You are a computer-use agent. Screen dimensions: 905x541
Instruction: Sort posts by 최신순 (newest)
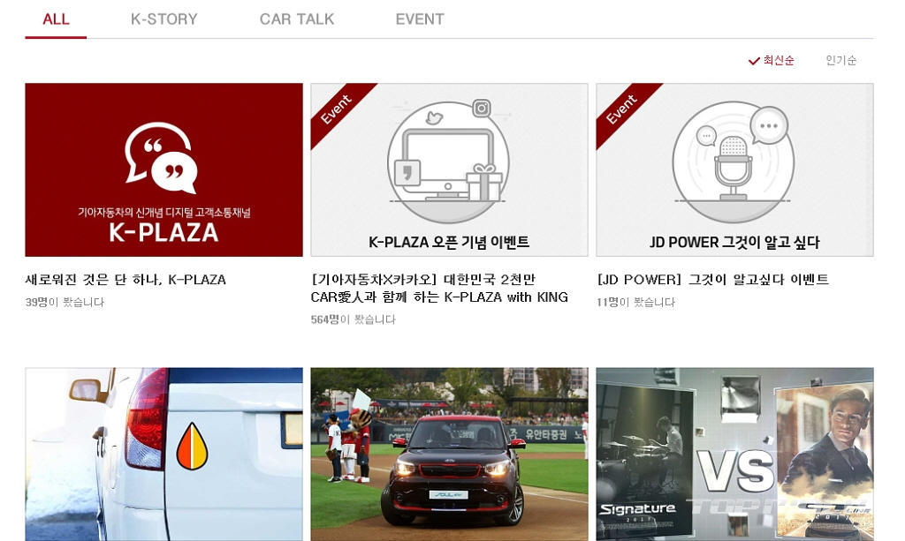pyautogui.click(x=778, y=61)
